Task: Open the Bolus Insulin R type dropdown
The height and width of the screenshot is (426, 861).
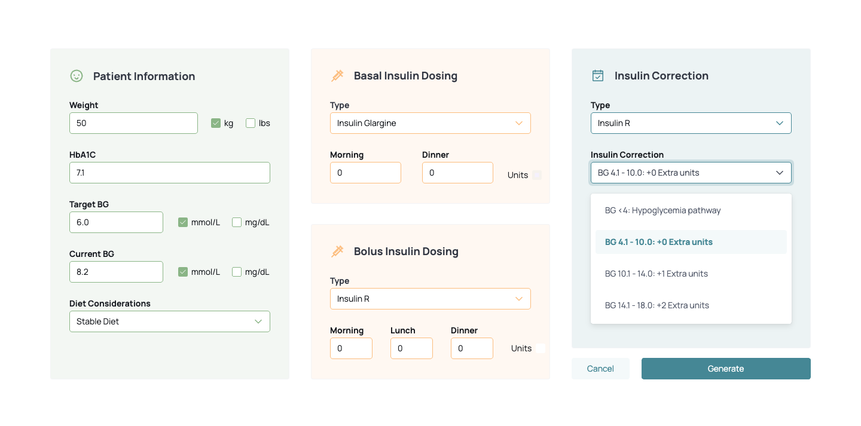Action: click(430, 299)
